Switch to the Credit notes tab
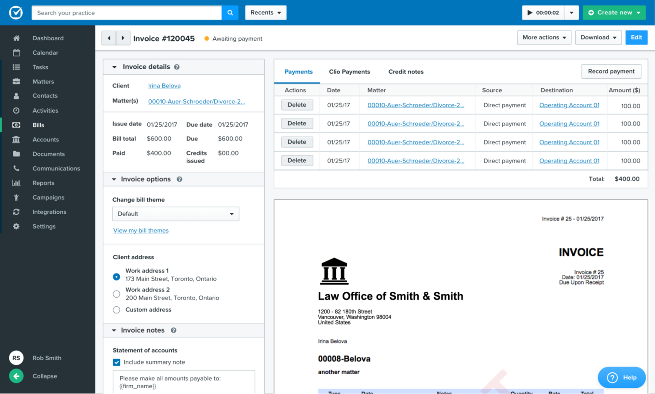 click(406, 71)
